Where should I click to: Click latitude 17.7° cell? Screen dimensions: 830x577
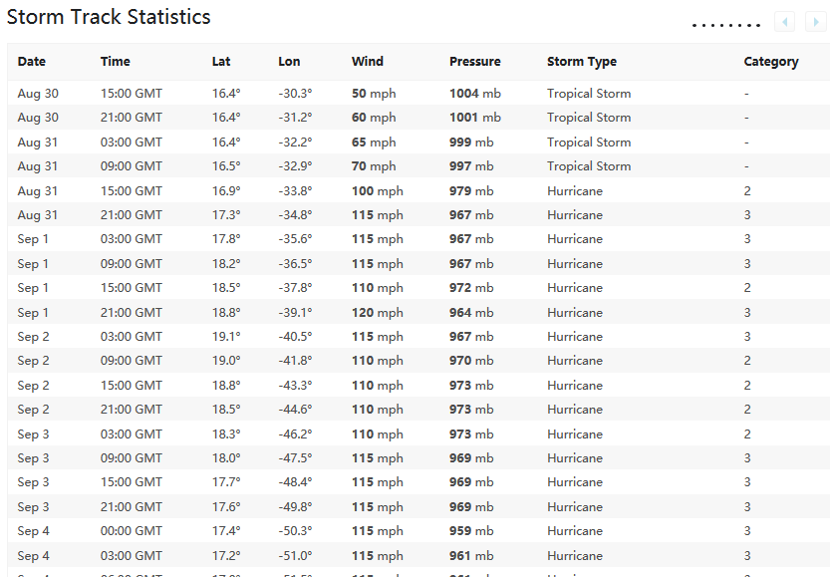(x=226, y=482)
